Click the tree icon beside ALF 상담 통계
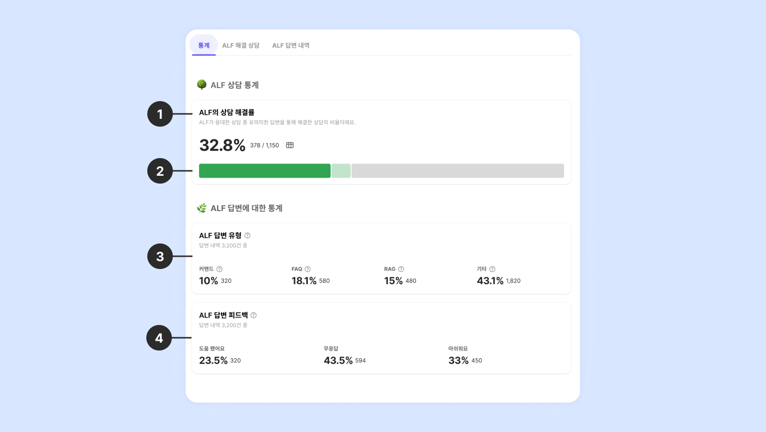 (201, 85)
